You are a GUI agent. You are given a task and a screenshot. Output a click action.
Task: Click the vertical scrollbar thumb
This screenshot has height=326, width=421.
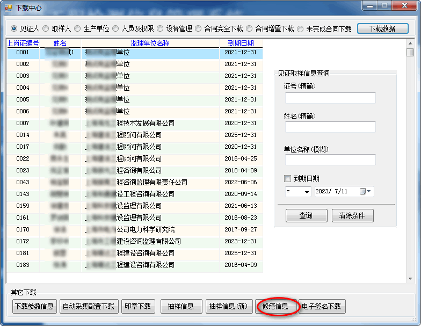point(410,53)
